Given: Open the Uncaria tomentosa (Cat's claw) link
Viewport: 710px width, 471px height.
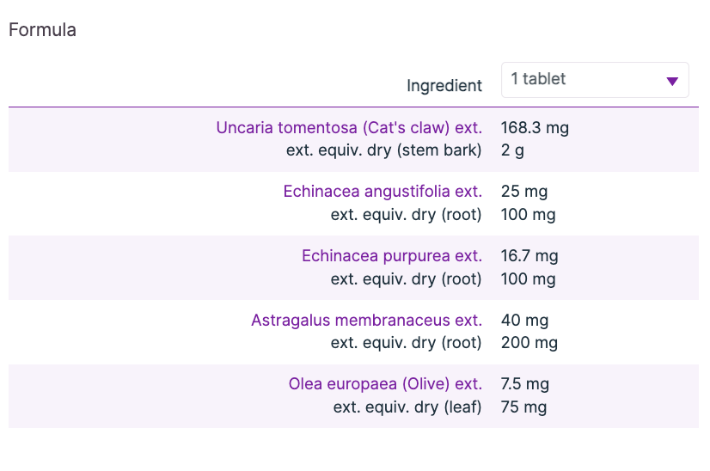Looking at the screenshot, I should pyautogui.click(x=348, y=128).
